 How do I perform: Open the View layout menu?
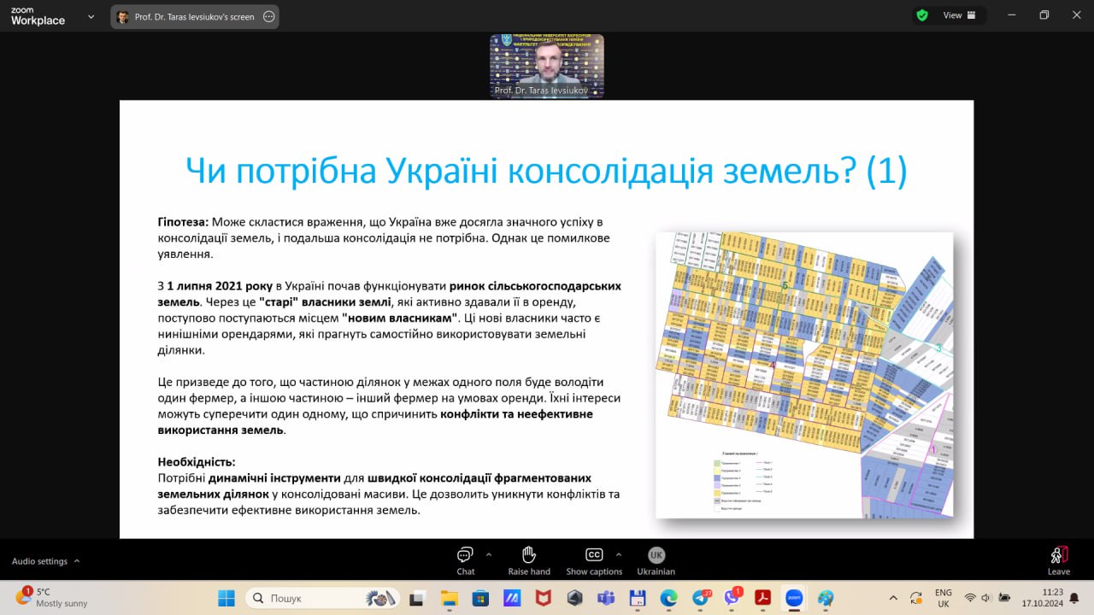[x=959, y=15]
